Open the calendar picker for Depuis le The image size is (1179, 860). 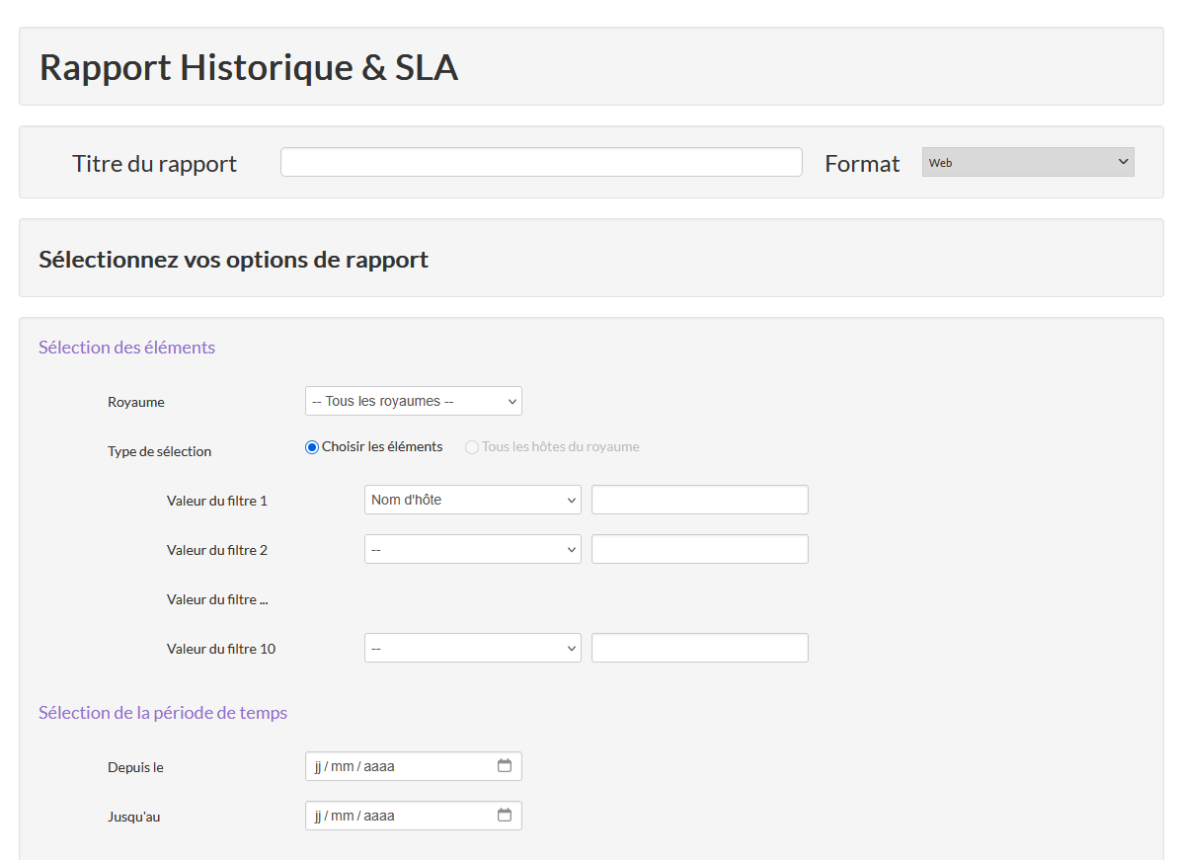pos(505,766)
